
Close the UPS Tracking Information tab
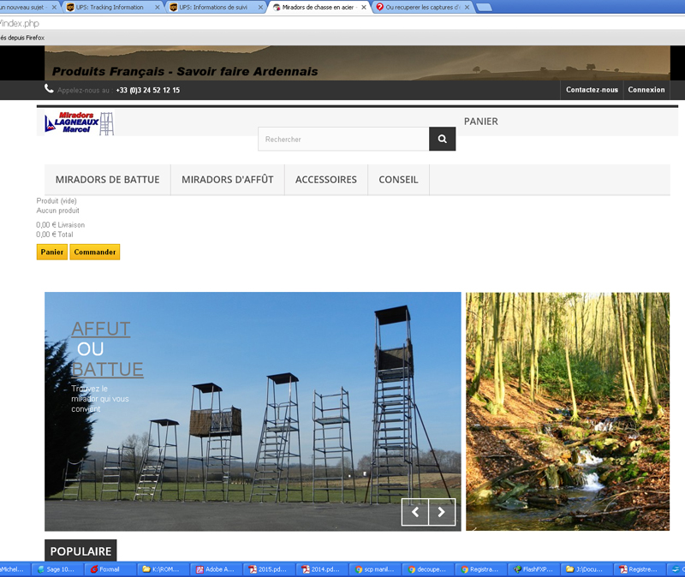(x=158, y=7)
